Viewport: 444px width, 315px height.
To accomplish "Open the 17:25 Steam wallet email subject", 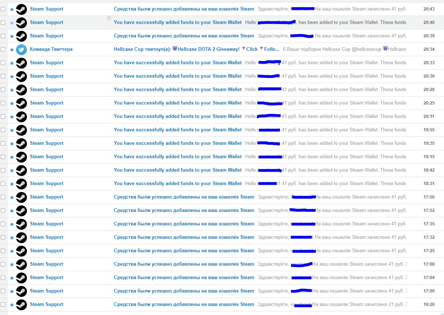I will click(184, 251).
